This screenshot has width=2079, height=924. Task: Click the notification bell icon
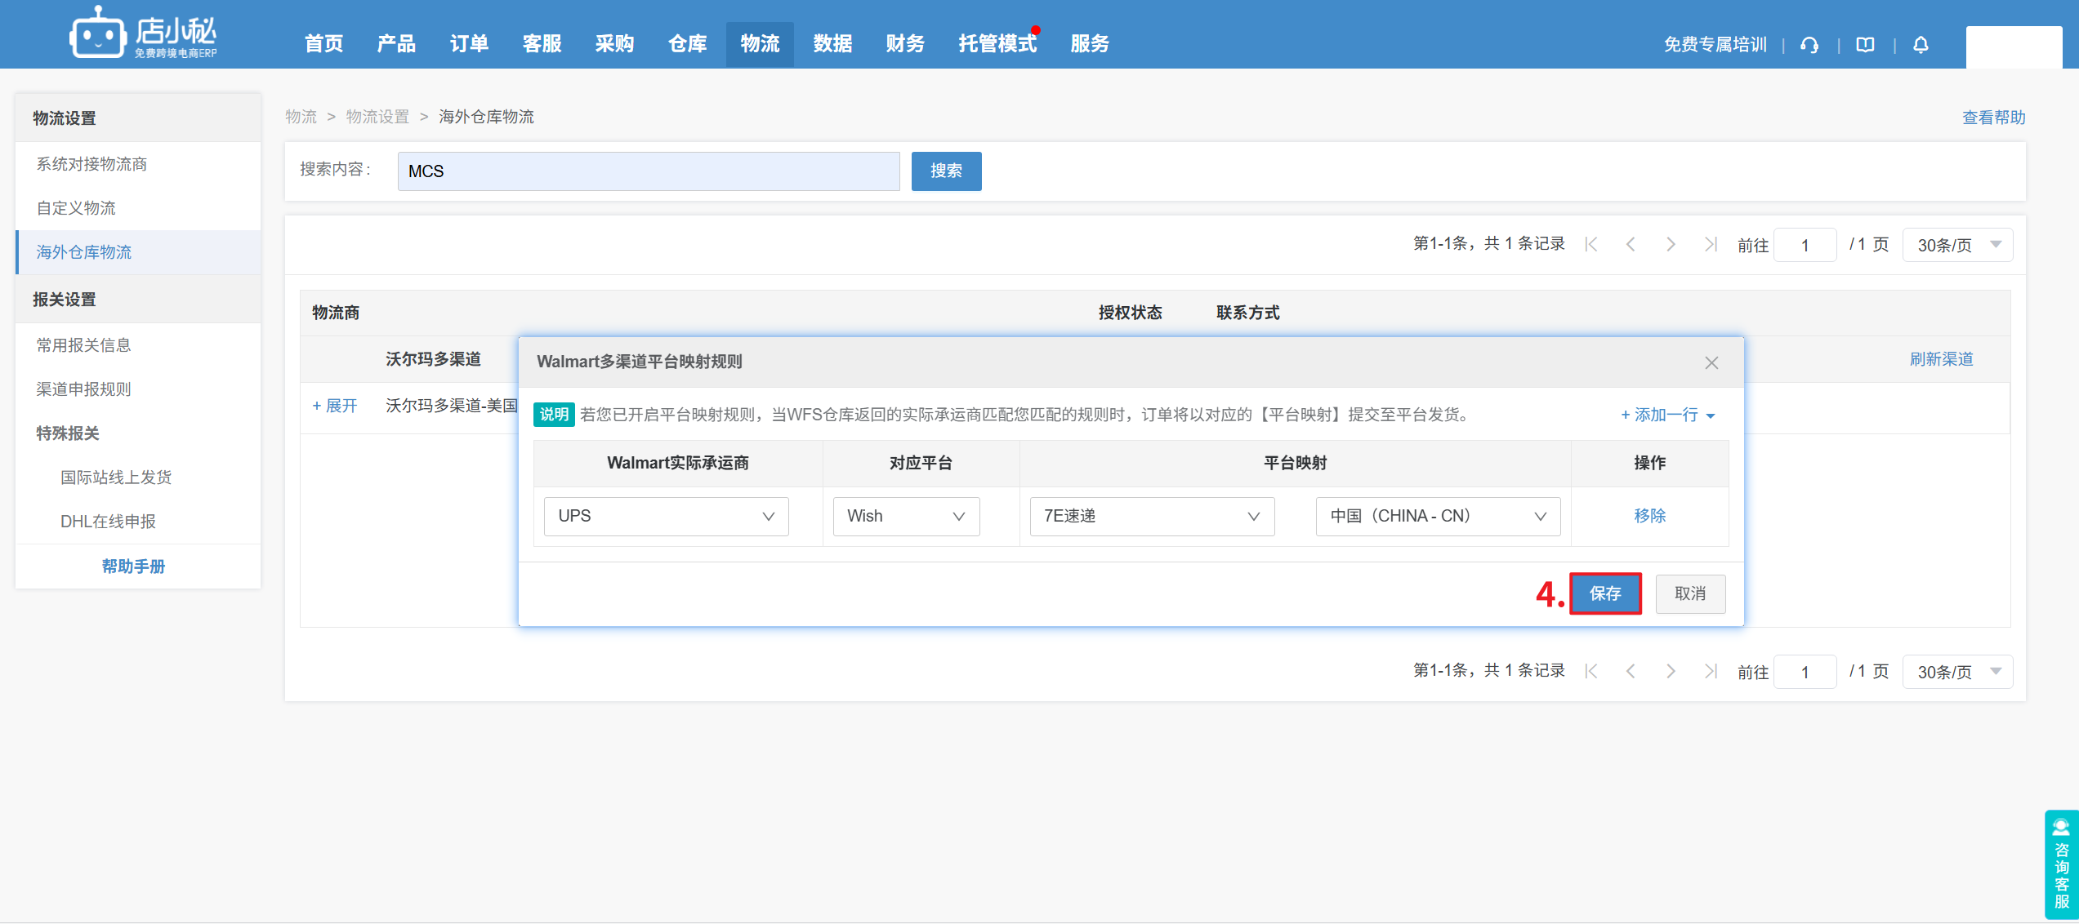(x=1921, y=45)
